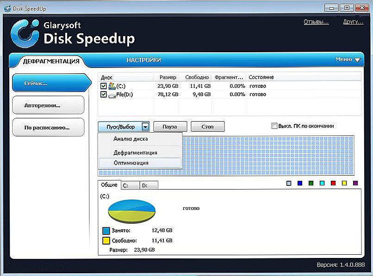Enable 'Выкл. ПК по окончании' checkbox
This screenshot has height=276, width=373.
[x=274, y=126]
